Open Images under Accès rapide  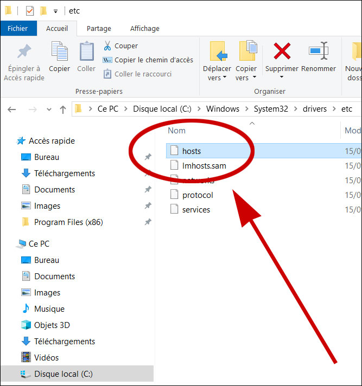[x=47, y=206]
